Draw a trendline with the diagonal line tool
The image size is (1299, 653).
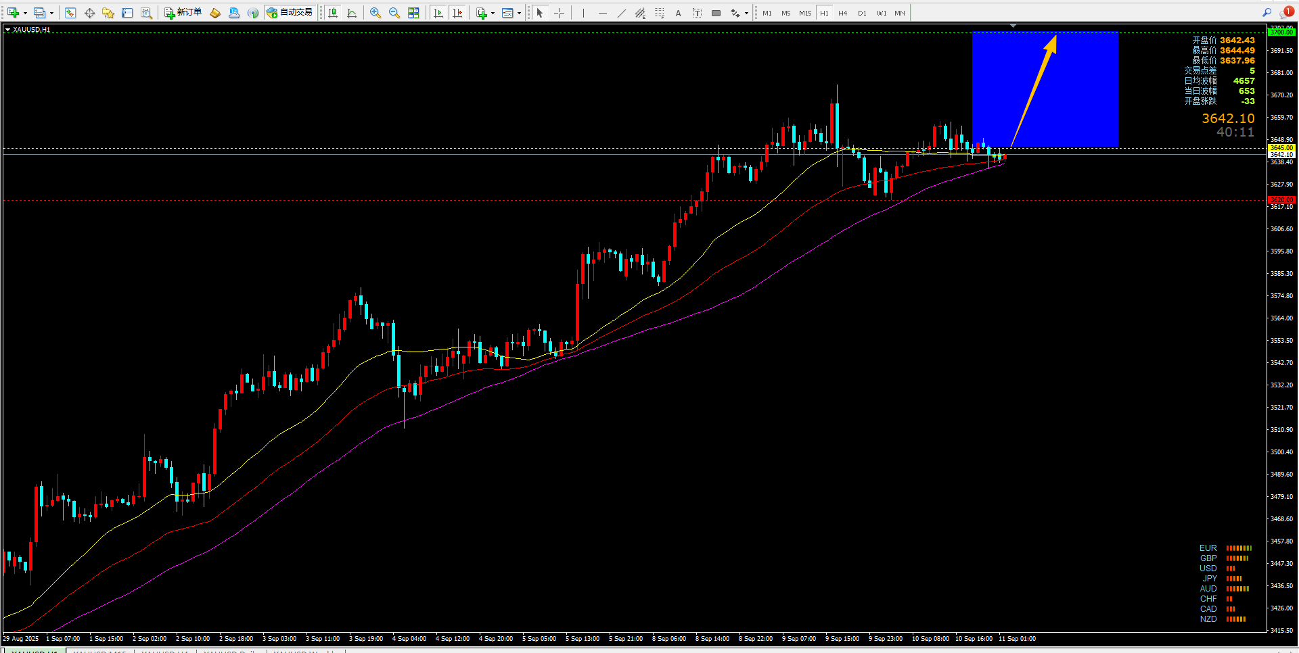tap(621, 13)
